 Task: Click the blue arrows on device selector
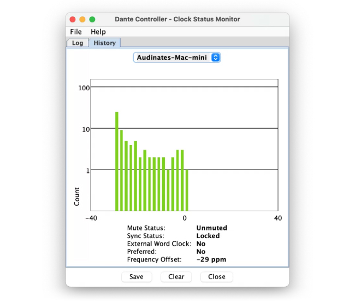click(215, 57)
